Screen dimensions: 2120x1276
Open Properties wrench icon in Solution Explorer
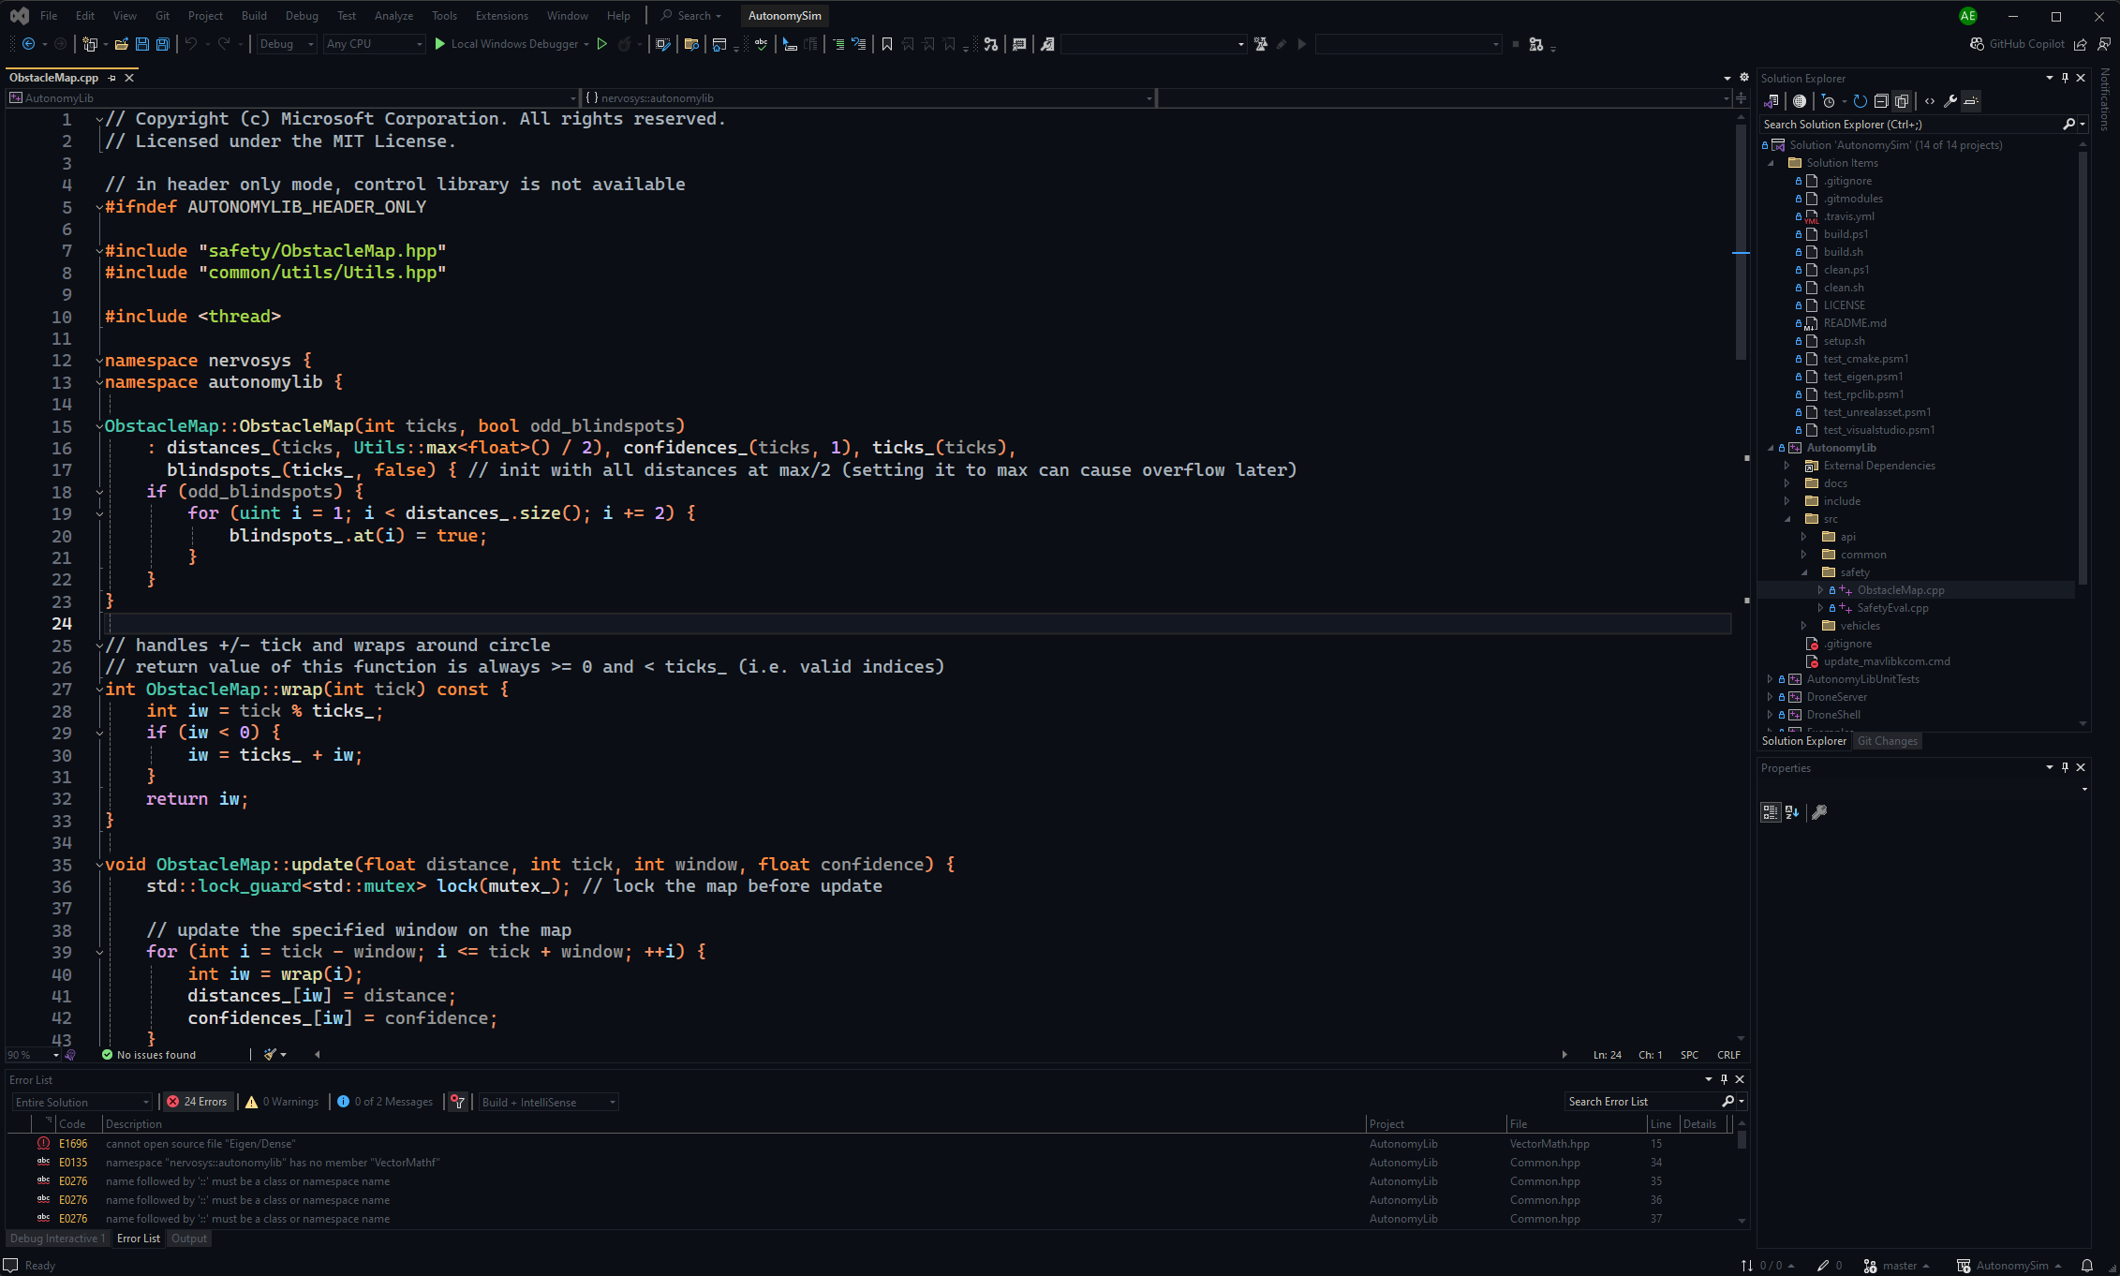1950,101
